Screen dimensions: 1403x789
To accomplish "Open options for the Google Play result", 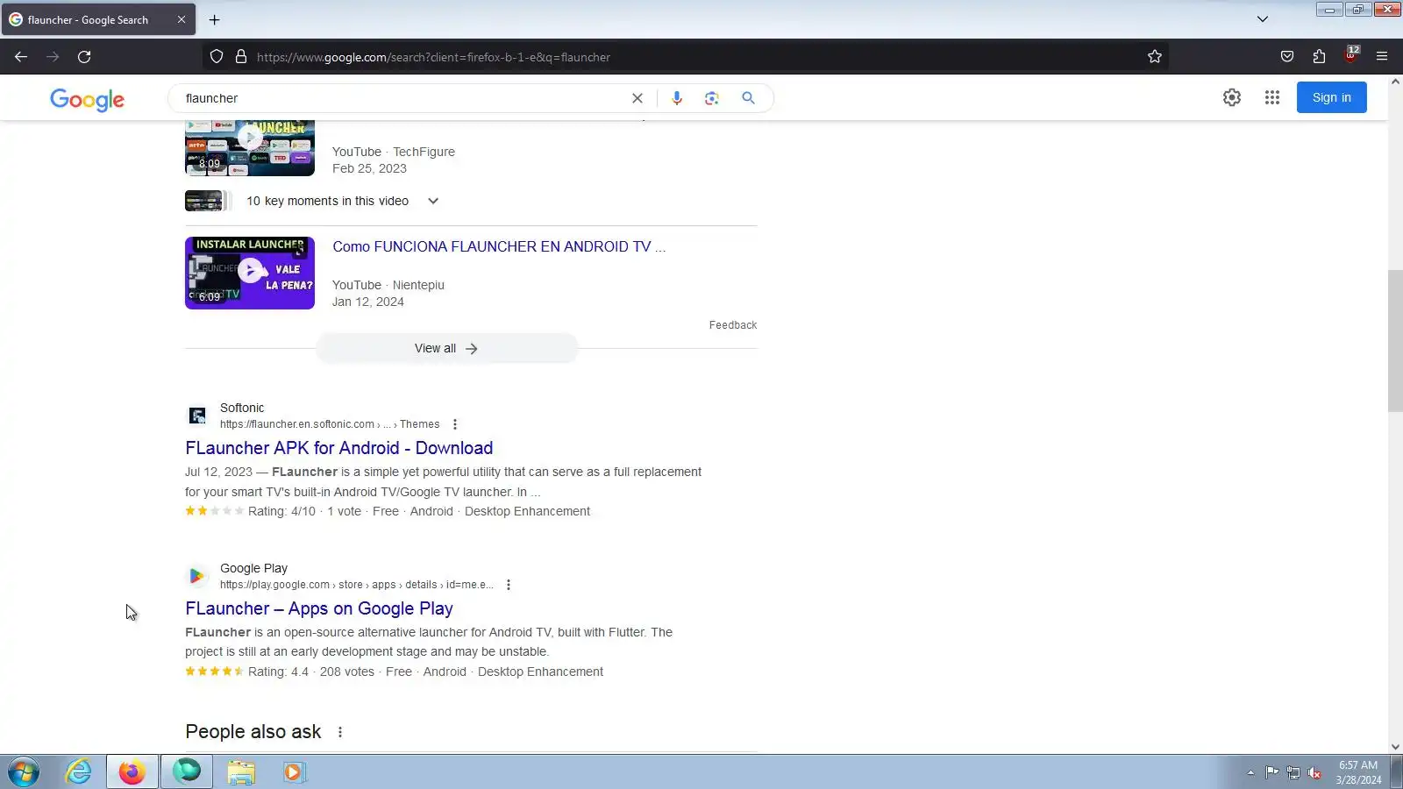I will 508,585.
